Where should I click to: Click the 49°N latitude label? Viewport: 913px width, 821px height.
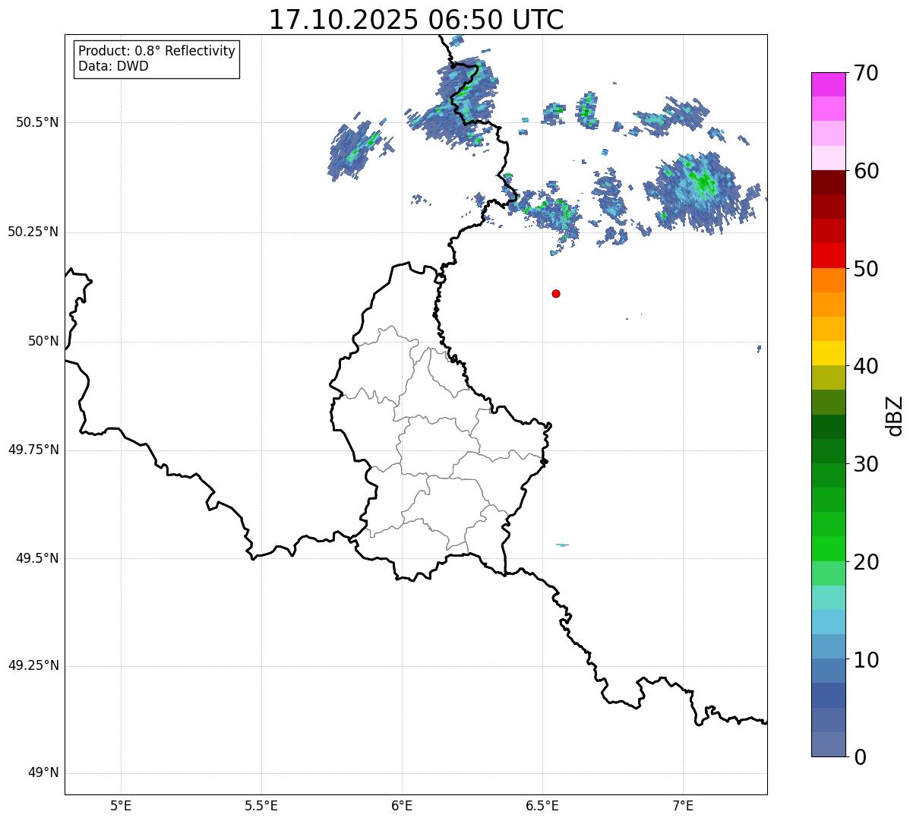point(43,773)
